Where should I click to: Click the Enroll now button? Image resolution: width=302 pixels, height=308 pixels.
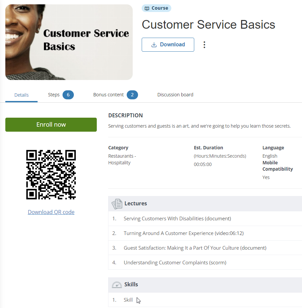51,124
